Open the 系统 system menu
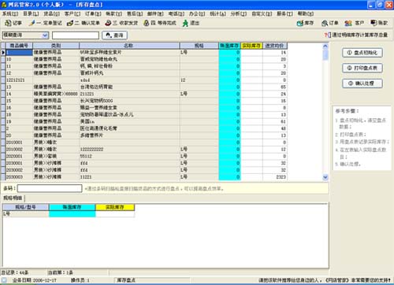The height and width of the screenshot is (285, 394). (10, 13)
